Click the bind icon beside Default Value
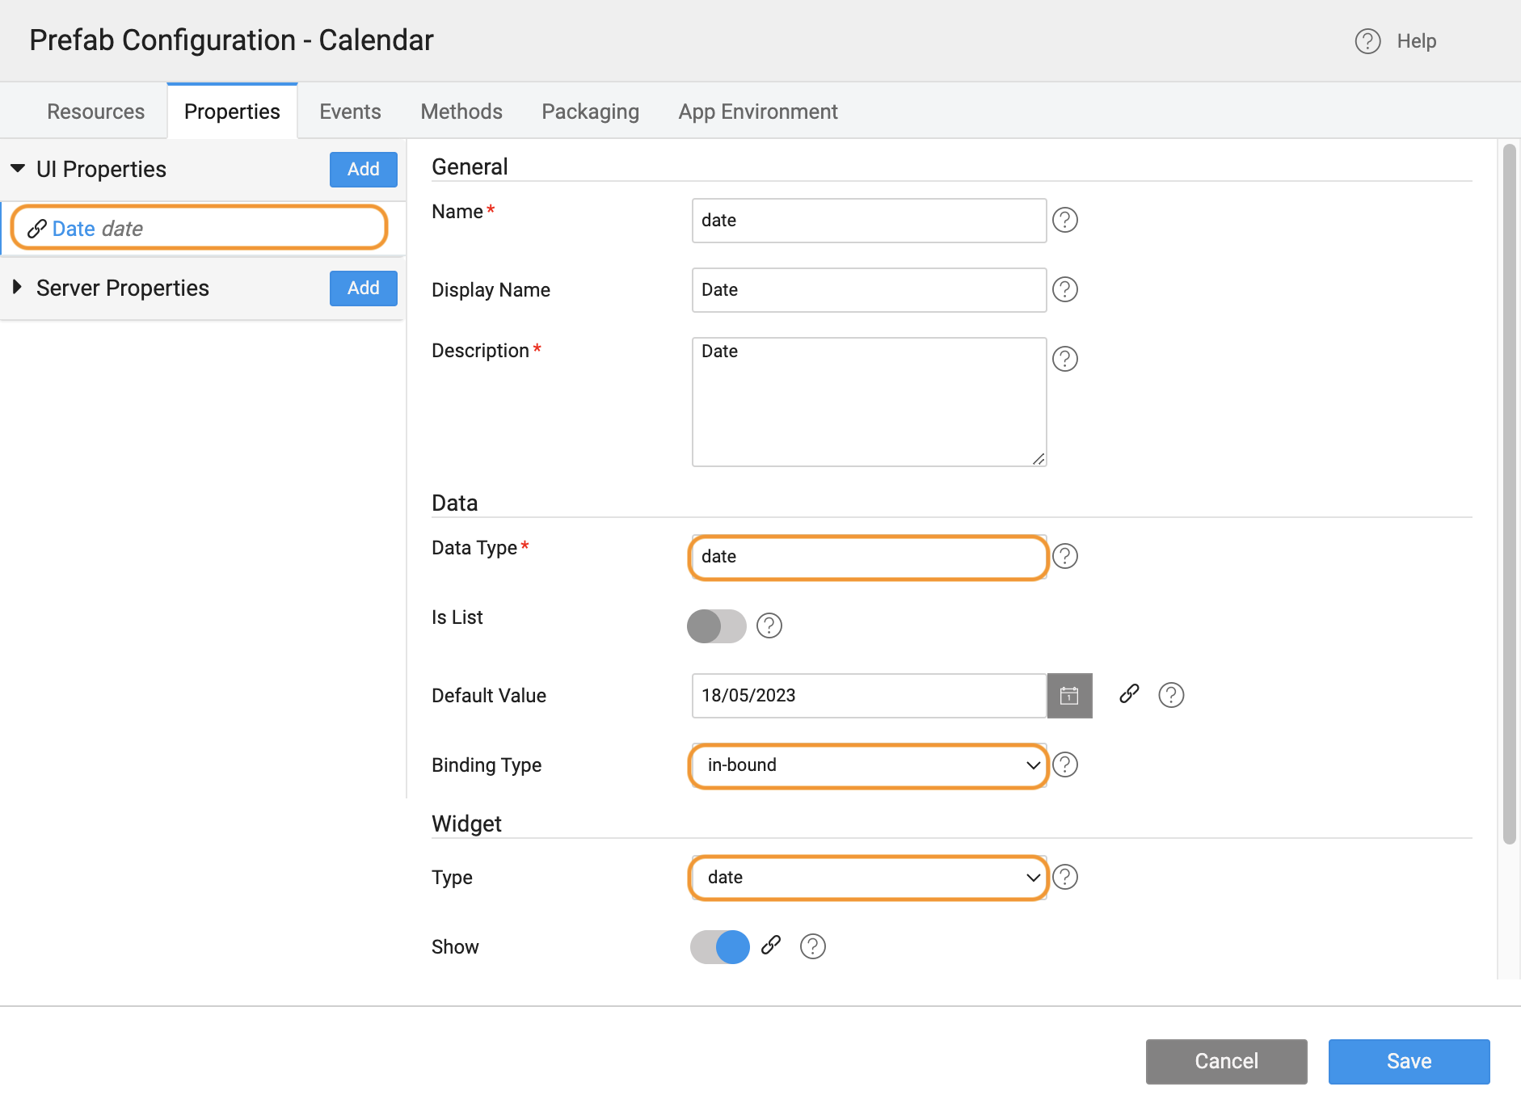 pyautogui.click(x=1129, y=695)
